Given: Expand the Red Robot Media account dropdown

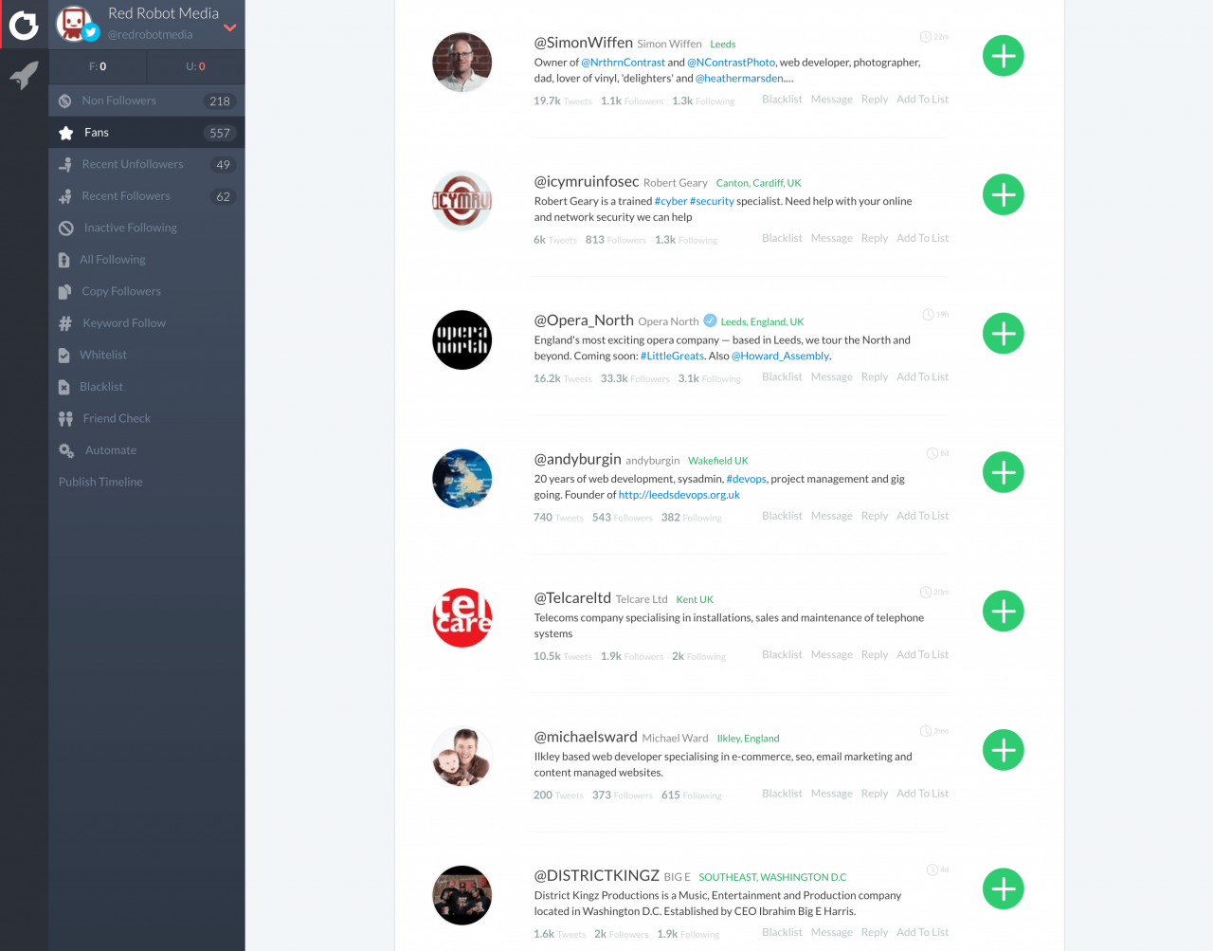Looking at the screenshot, I should click(x=229, y=27).
